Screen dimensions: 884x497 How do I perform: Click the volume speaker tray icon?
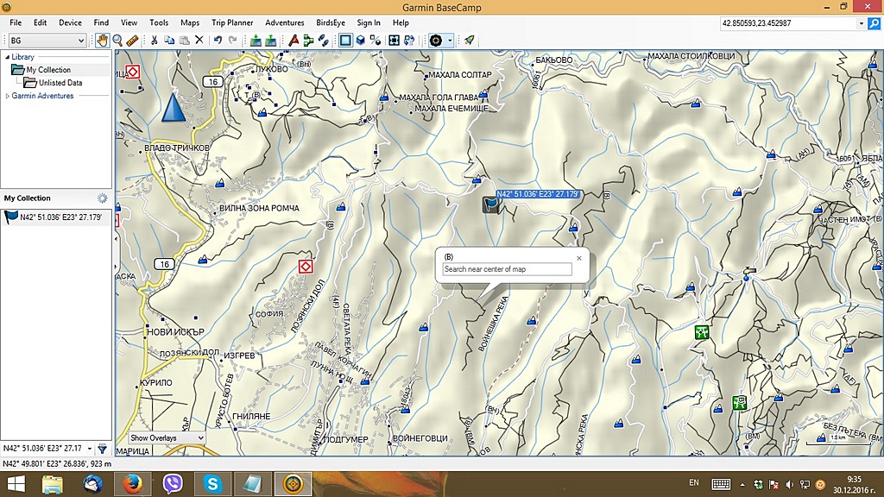789,484
